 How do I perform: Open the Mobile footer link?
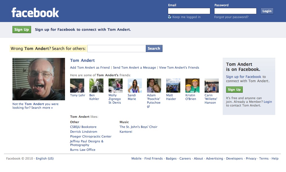click(x=136, y=158)
